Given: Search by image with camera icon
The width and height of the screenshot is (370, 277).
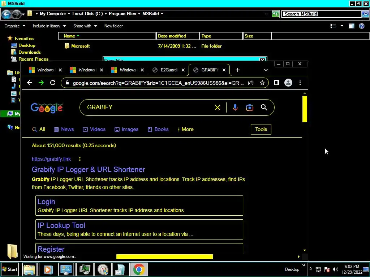Looking at the screenshot, I should pyautogui.click(x=249, y=107).
